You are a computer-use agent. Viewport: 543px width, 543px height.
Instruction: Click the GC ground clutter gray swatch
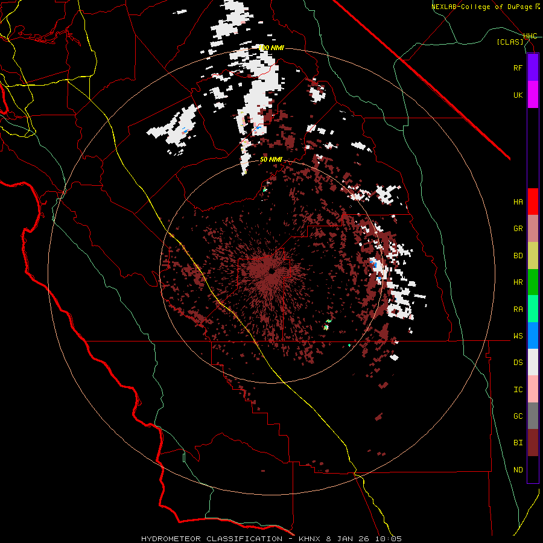(x=533, y=416)
